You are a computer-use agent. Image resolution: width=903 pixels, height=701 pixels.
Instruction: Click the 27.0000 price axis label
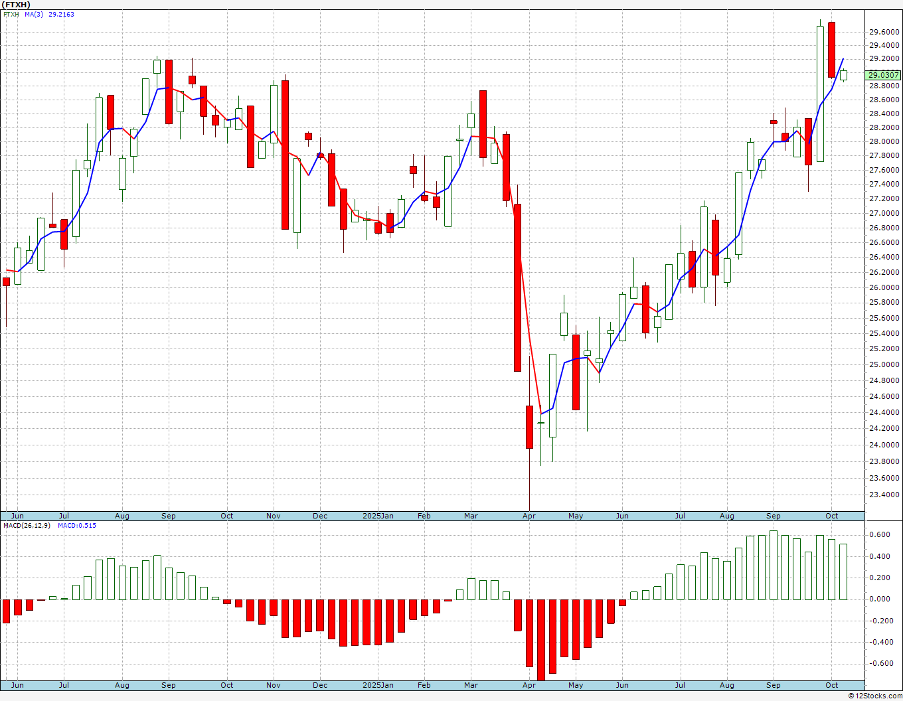coord(884,213)
